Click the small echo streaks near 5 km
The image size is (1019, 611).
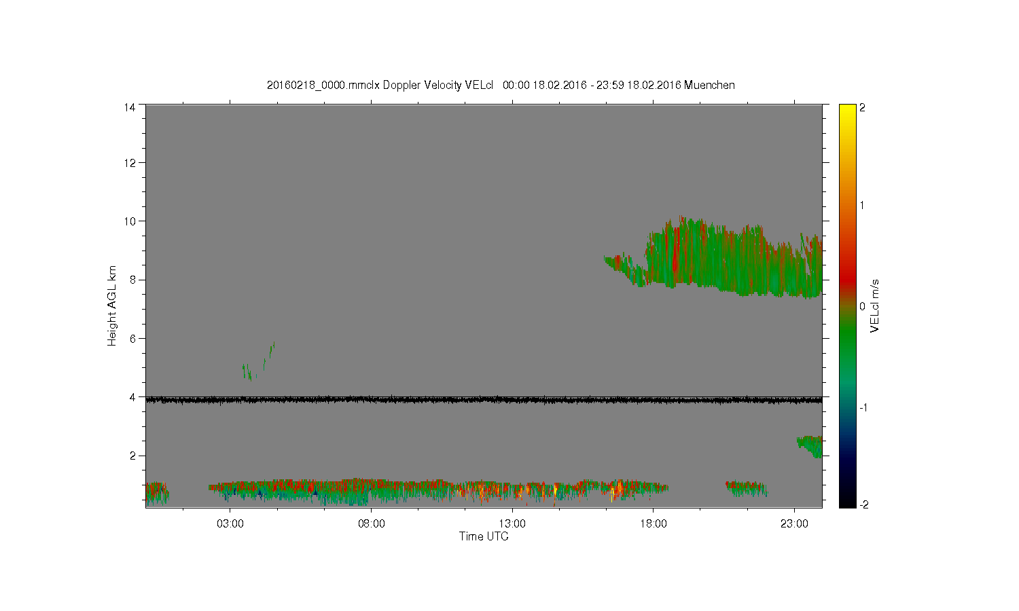258,362
